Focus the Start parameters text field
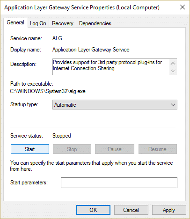 (x=119, y=182)
